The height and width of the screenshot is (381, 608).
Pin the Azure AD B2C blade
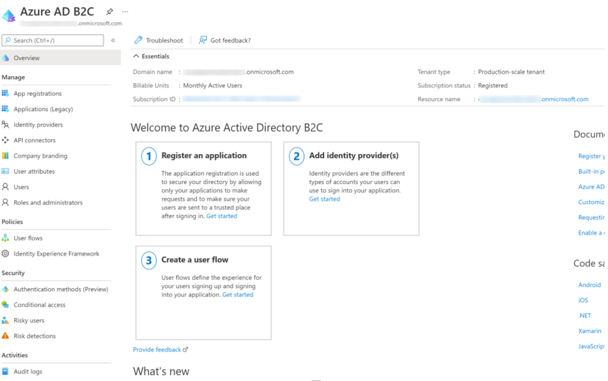coord(109,12)
